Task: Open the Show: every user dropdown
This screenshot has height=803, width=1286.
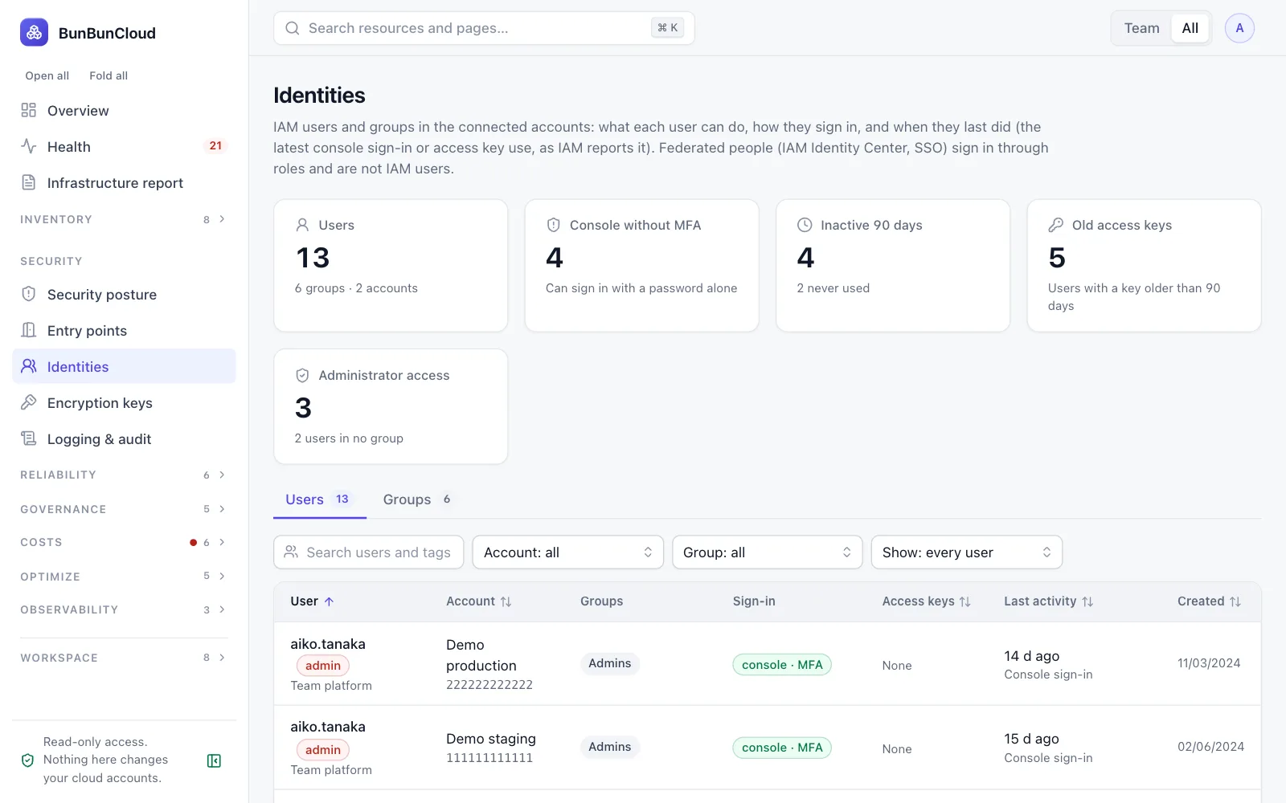Action: [x=967, y=552]
